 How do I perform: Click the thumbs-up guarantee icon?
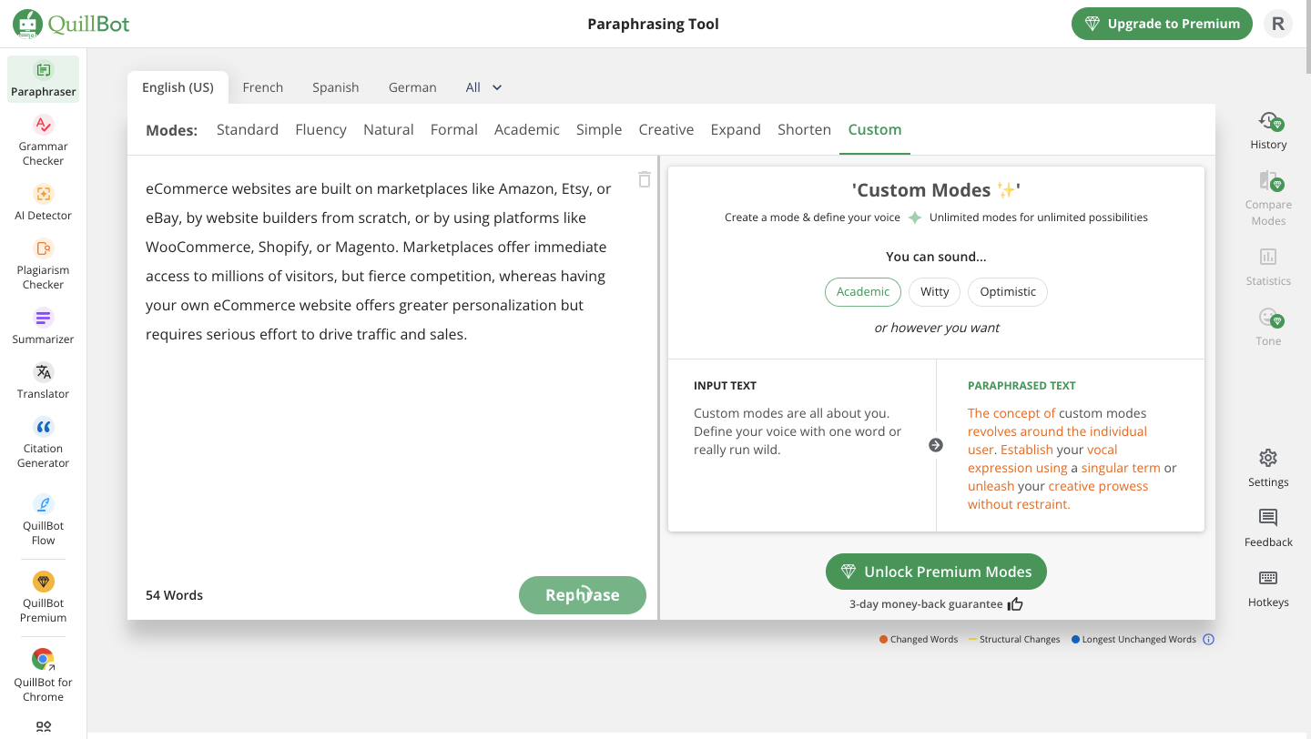click(1015, 604)
